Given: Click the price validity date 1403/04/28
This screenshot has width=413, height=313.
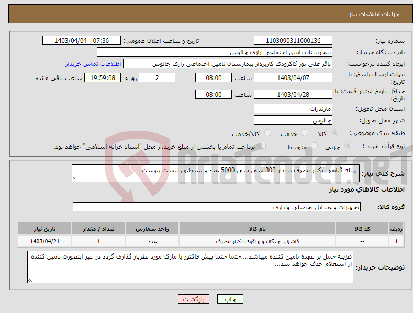Looking at the screenshot, I should [x=293, y=94].
